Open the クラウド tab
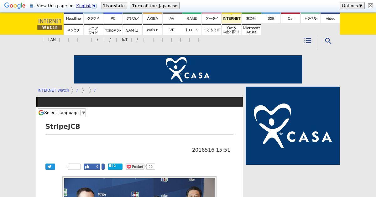This screenshot has height=197, width=376. pos(93,18)
